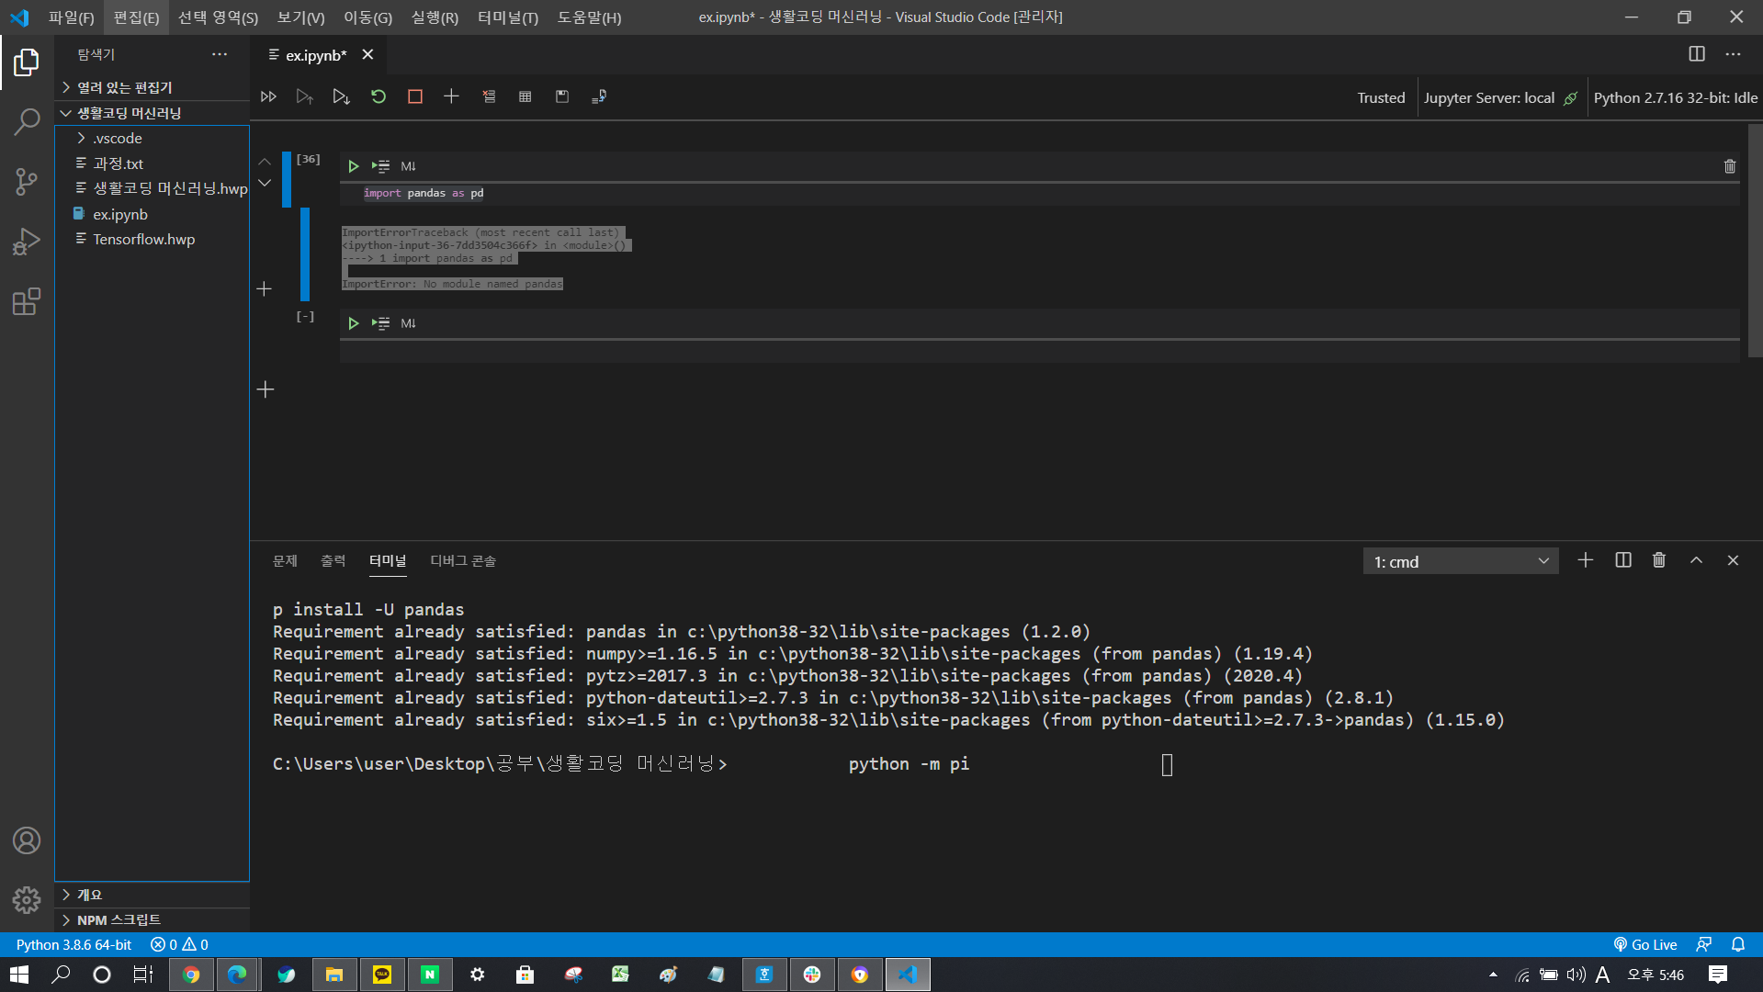The image size is (1763, 992).
Task: Save the notebook from toolbar
Action: (x=562, y=96)
